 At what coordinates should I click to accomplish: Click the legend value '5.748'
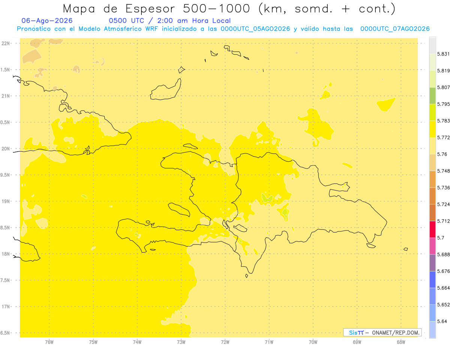coord(443,171)
